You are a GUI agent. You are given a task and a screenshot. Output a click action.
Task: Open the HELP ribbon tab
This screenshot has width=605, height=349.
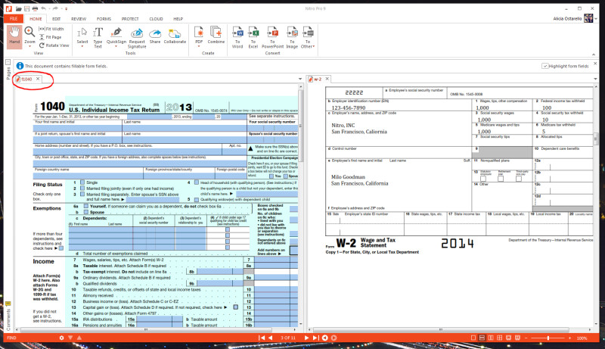coord(178,18)
